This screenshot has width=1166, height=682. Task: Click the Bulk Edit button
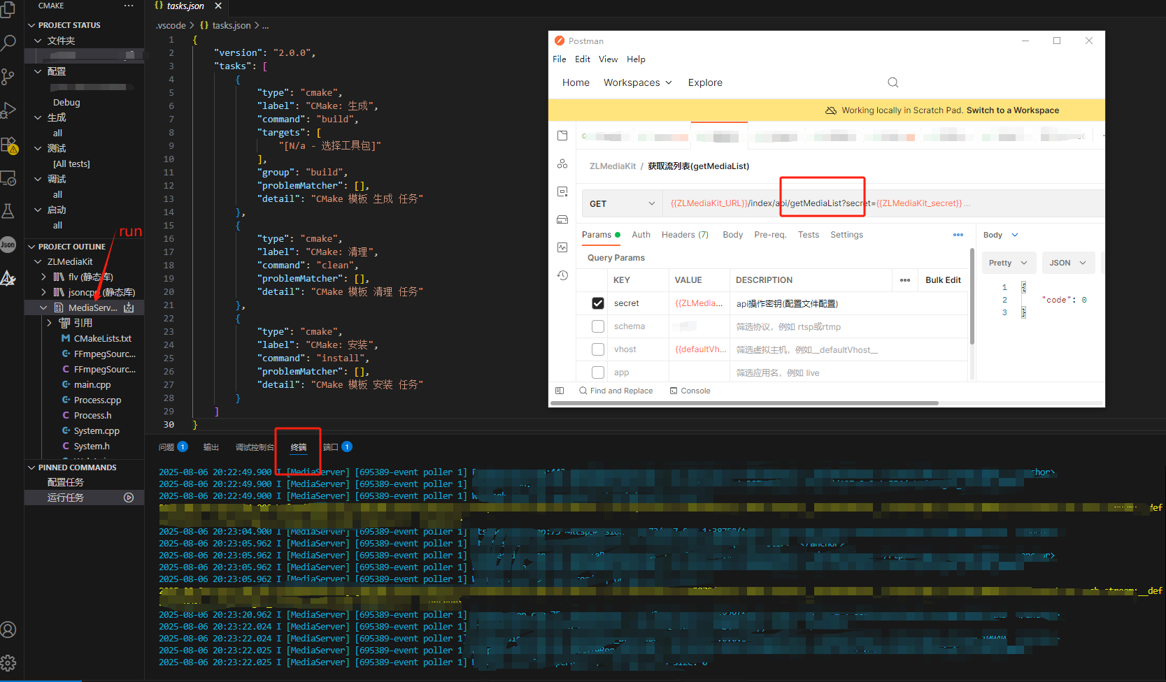[x=943, y=280]
